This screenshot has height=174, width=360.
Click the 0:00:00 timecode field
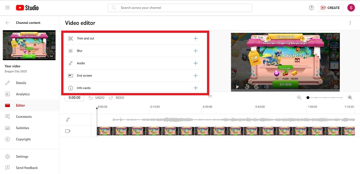pos(74,98)
